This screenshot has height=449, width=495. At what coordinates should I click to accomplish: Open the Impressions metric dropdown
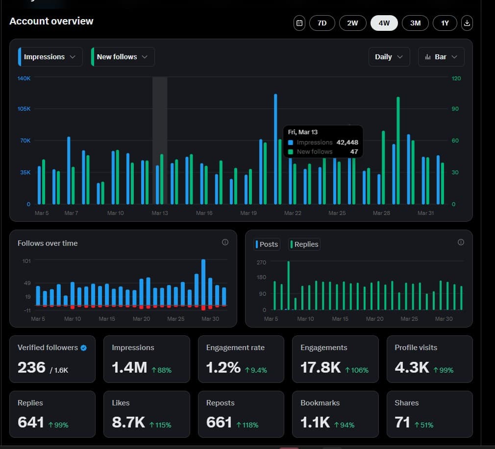tap(50, 57)
